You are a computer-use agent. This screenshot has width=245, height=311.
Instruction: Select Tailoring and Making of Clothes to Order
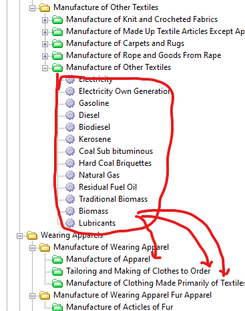point(138,271)
